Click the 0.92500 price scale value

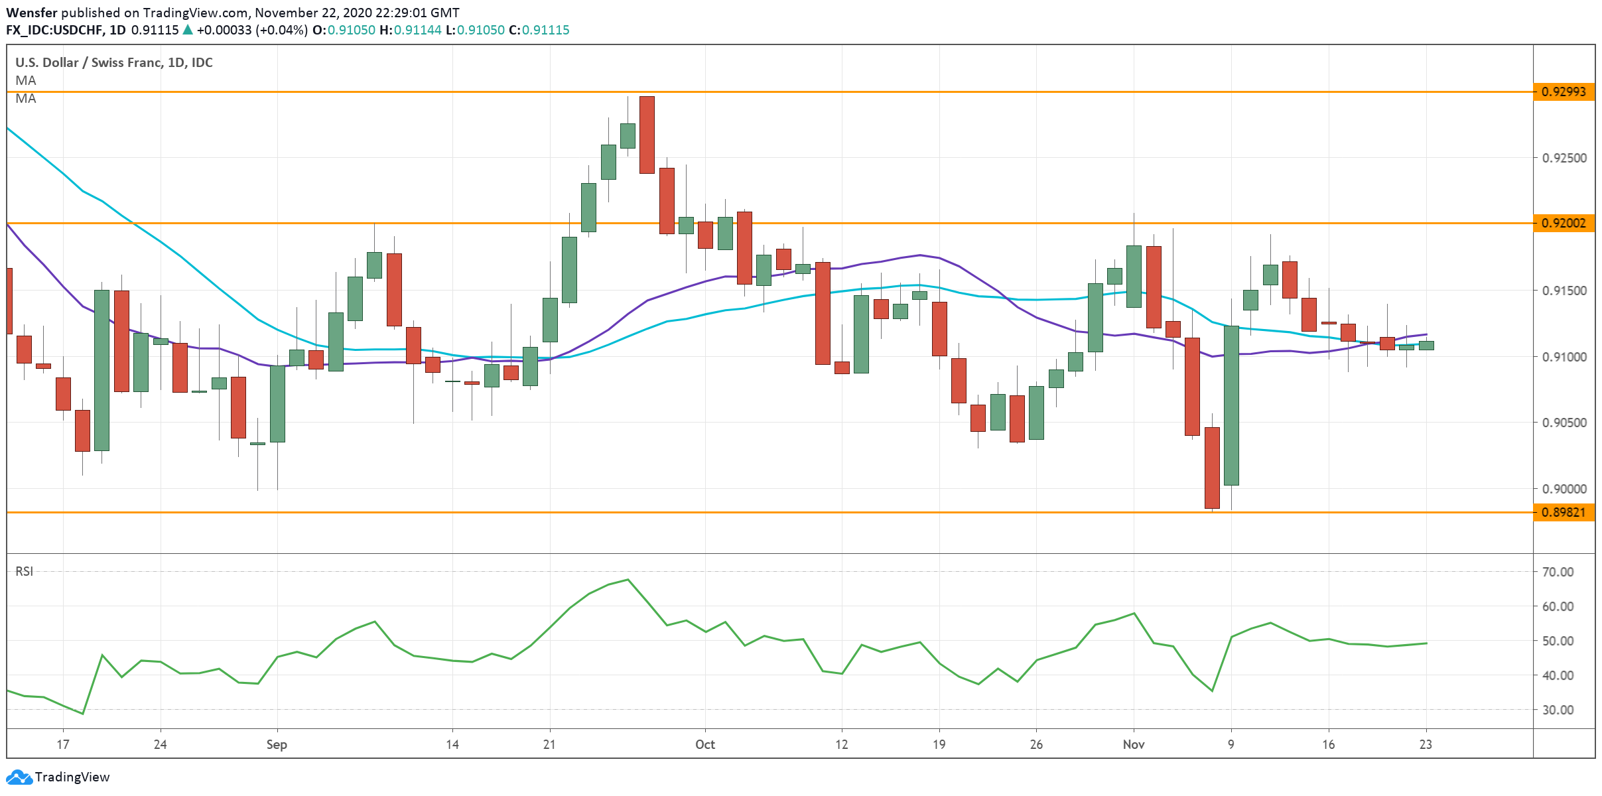pos(1564,158)
